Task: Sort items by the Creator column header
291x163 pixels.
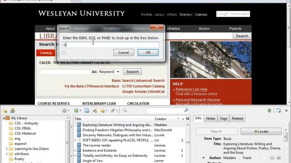Action: click(x=167, y=119)
